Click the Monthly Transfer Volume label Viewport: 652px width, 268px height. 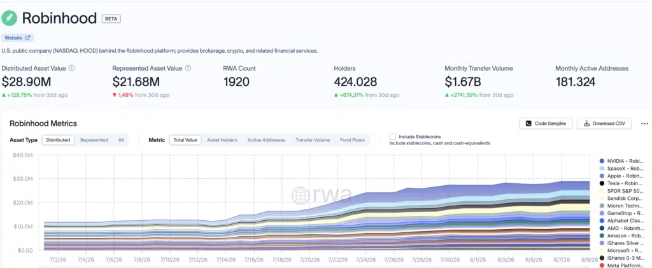(x=479, y=68)
